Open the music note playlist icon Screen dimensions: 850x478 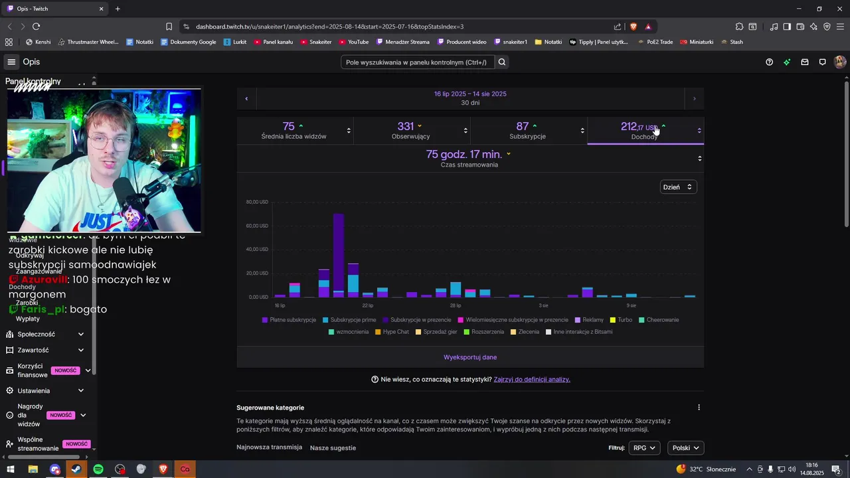tap(774, 27)
